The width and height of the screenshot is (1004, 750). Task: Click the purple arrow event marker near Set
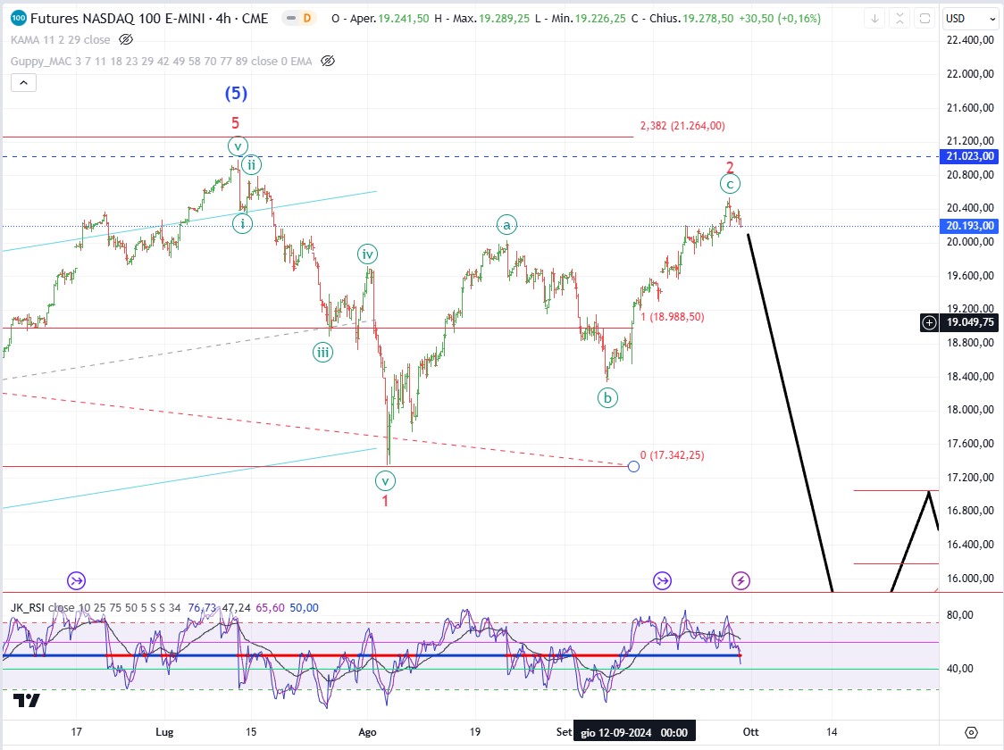(662, 581)
